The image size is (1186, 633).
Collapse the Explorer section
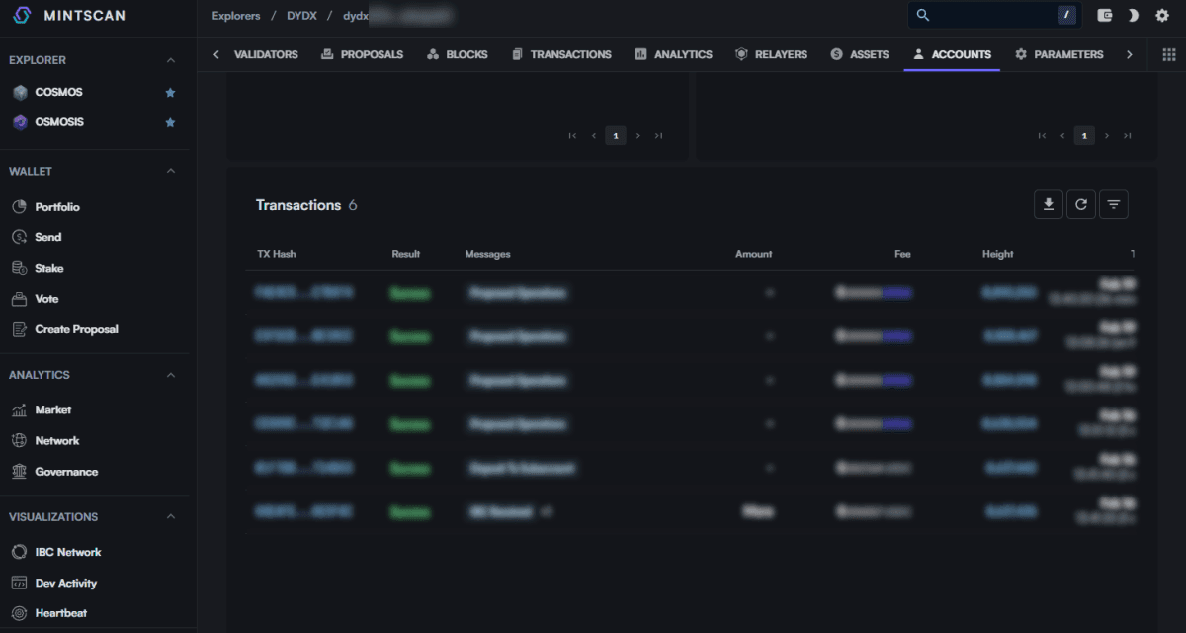pos(170,61)
